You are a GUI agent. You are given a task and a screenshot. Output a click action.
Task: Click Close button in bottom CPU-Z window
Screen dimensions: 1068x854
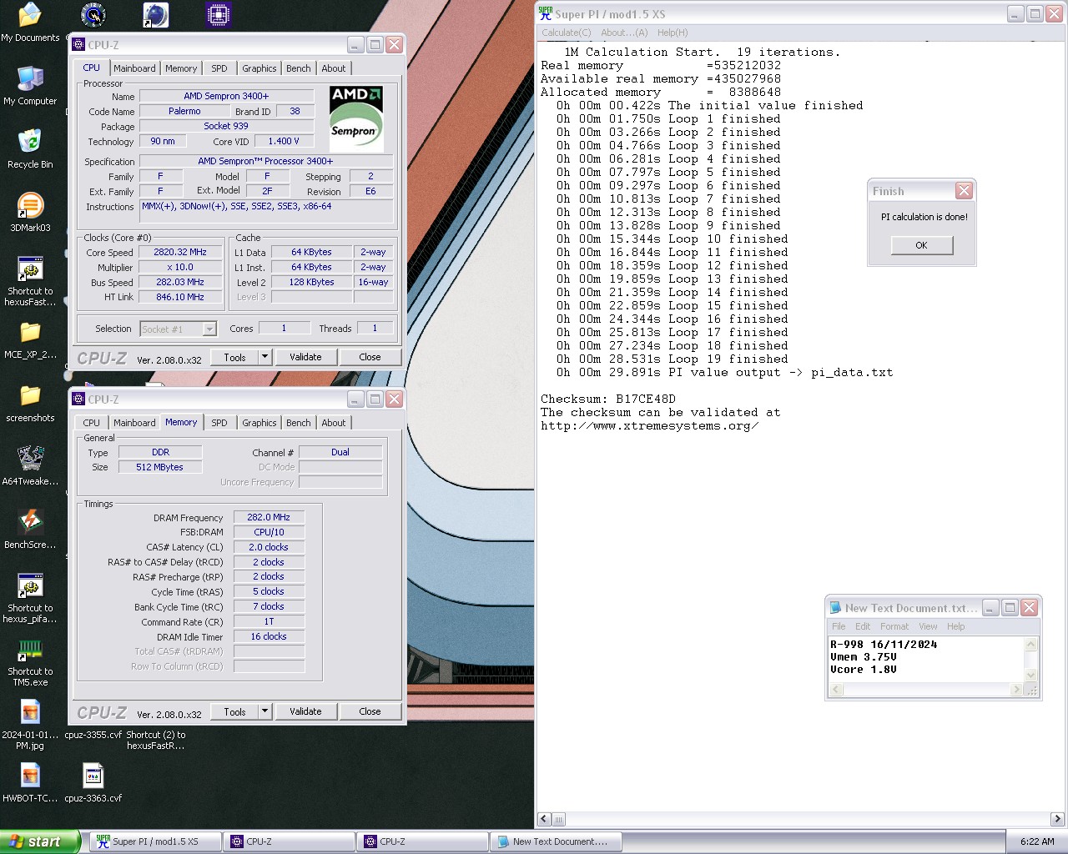tap(370, 711)
